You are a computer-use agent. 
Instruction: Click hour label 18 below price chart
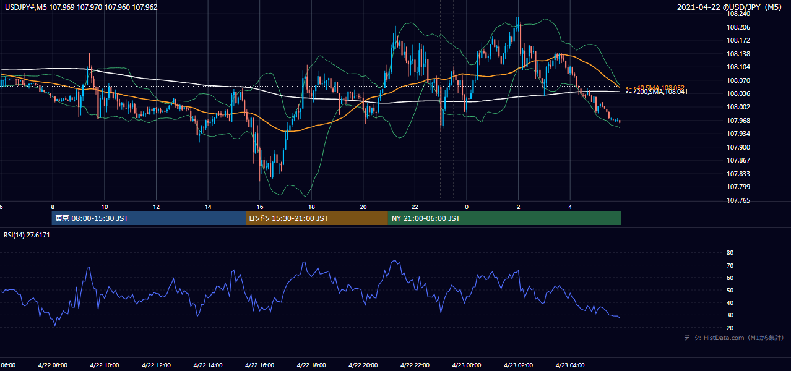tap(311, 207)
